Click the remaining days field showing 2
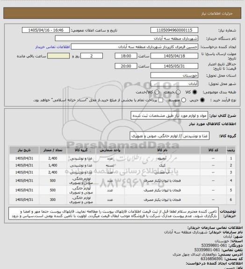 pos(92,56)
